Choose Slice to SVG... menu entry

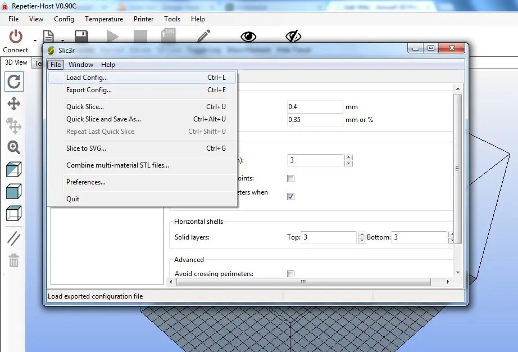pos(142,148)
